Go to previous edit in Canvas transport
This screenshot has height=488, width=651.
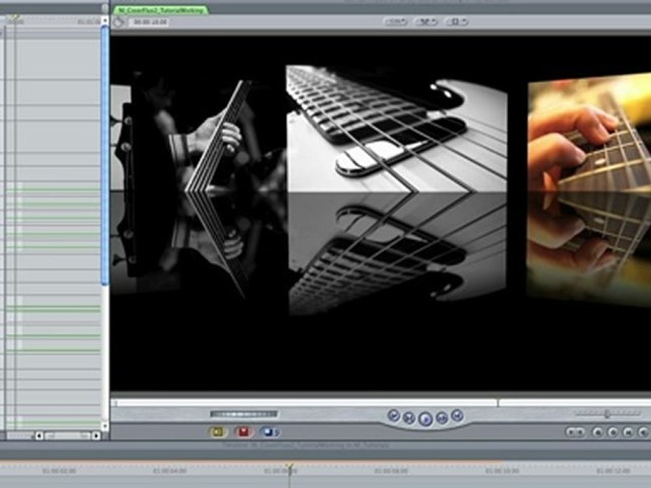[x=393, y=415]
